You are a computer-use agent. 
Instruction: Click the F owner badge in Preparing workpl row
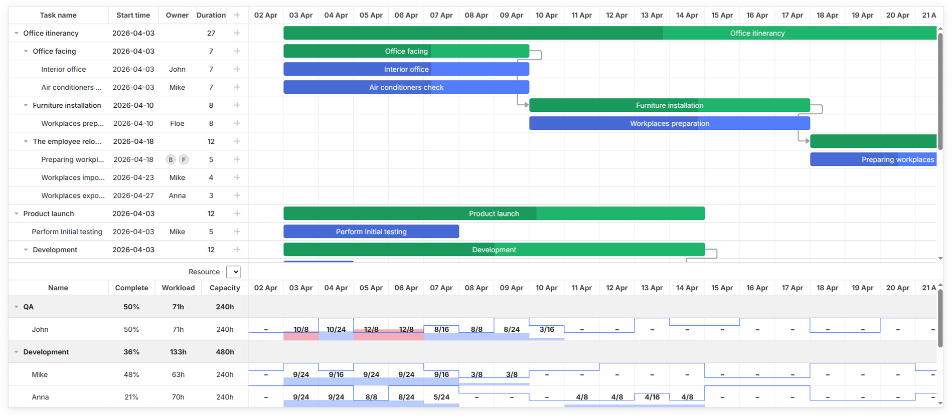click(184, 159)
